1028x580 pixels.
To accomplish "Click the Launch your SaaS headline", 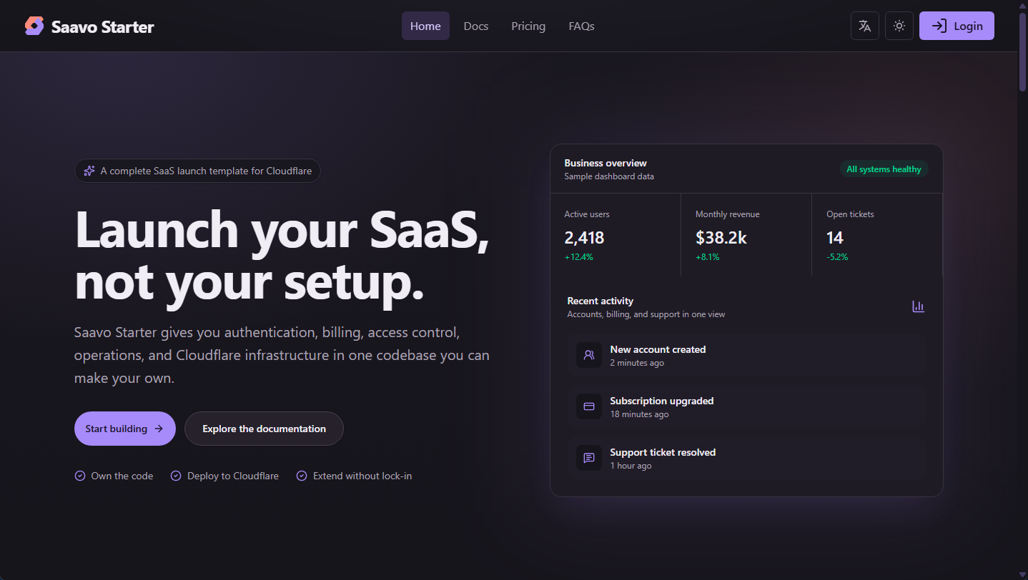I will point(282,256).
